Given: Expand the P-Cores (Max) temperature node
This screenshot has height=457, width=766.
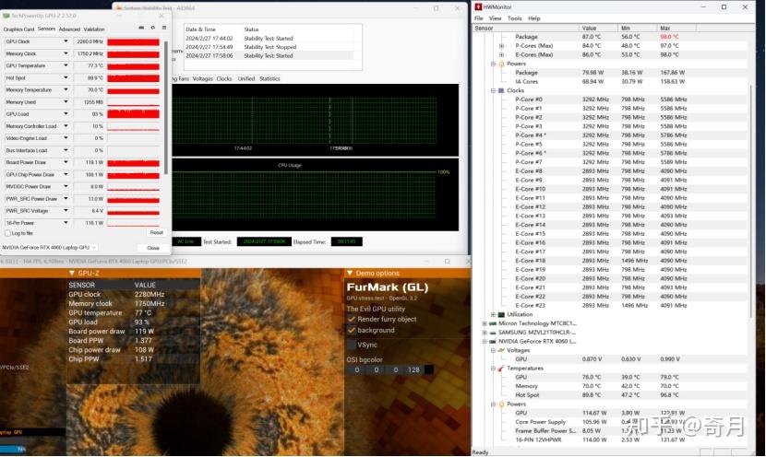Looking at the screenshot, I should point(501,46).
